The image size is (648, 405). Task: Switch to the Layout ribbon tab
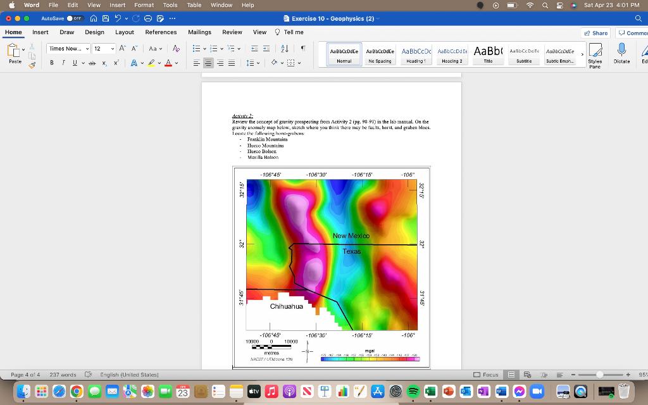[x=124, y=32]
